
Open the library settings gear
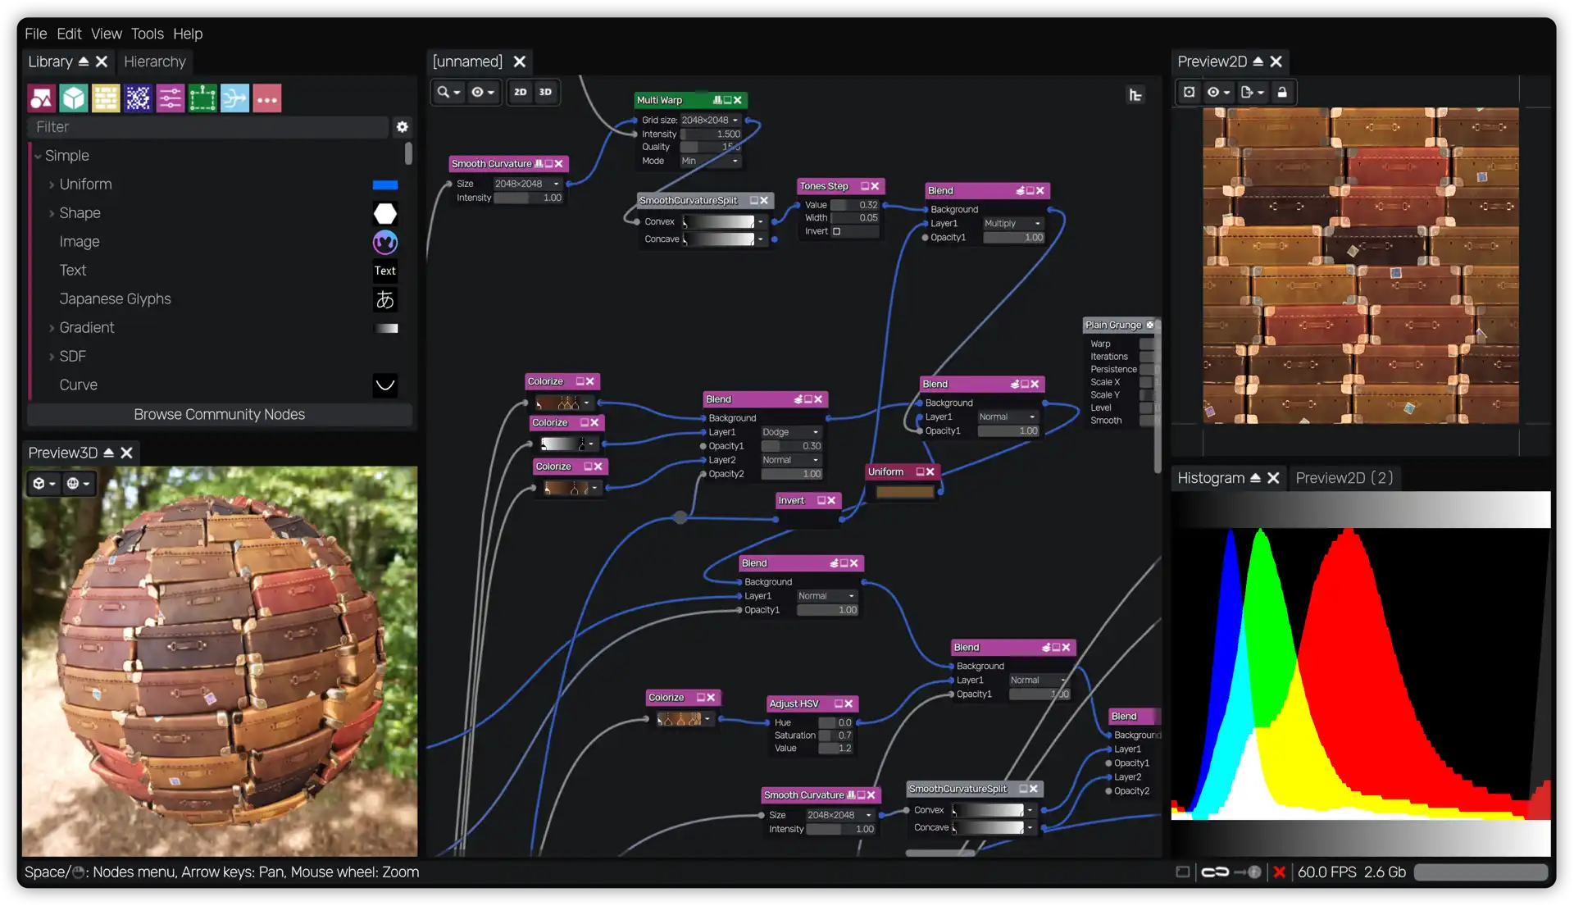402,127
